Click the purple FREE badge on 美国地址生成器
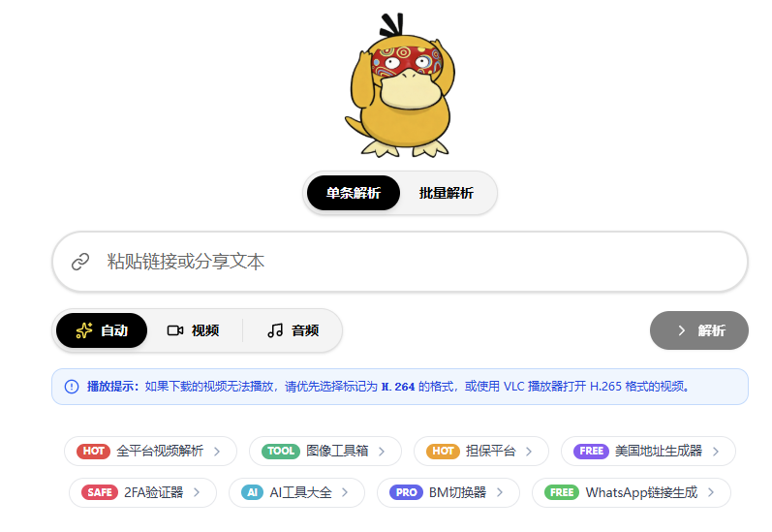Viewport: 772px width, 532px height. click(591, 451)
